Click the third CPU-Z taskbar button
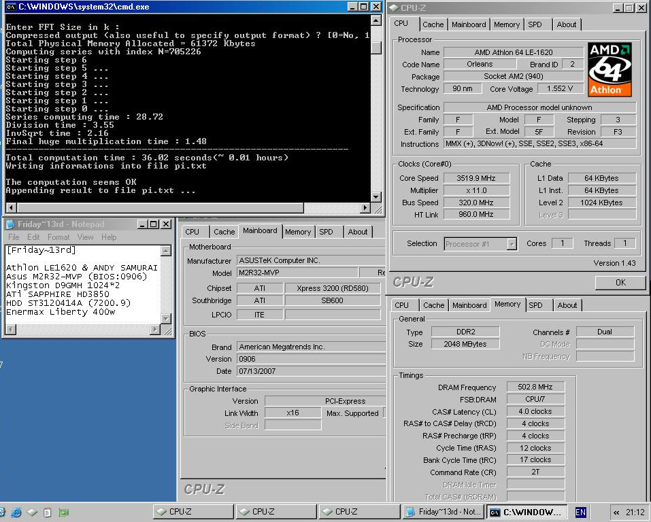 pos(360,512)
